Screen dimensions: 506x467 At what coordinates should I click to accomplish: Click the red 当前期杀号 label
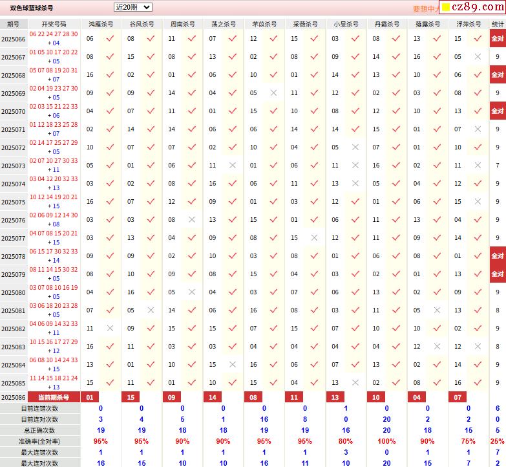(x=54, y=397)
